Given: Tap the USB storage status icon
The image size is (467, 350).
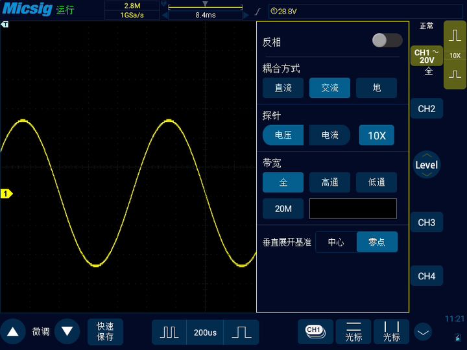Looking at the screenshot, I should click(x=458, y=338).
